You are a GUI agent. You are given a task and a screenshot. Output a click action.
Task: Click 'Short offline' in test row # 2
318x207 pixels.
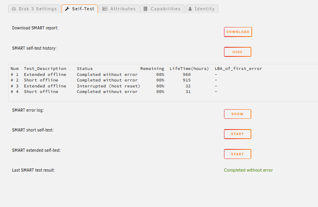click(x=41, y=80)
